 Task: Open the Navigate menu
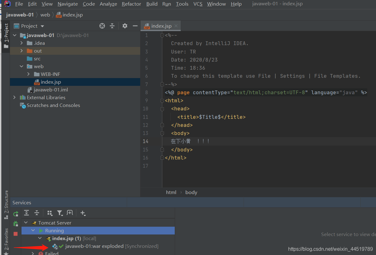point(68,4)
